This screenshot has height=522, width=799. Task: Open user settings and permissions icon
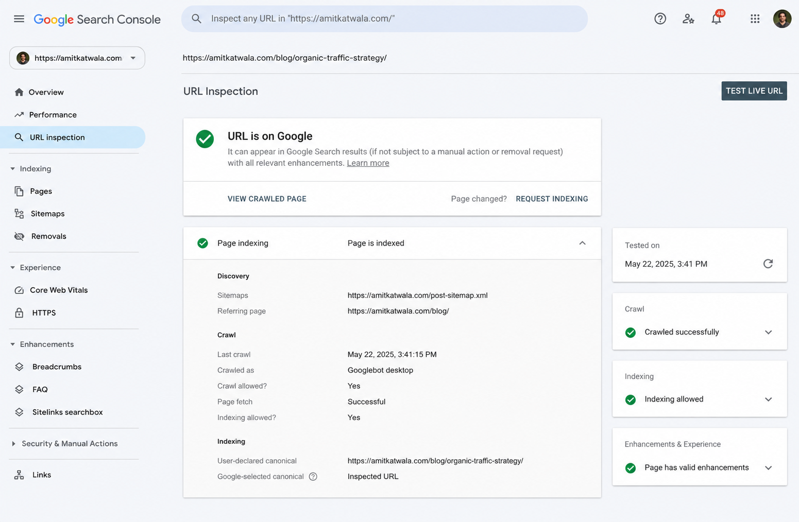pos(688,19)
